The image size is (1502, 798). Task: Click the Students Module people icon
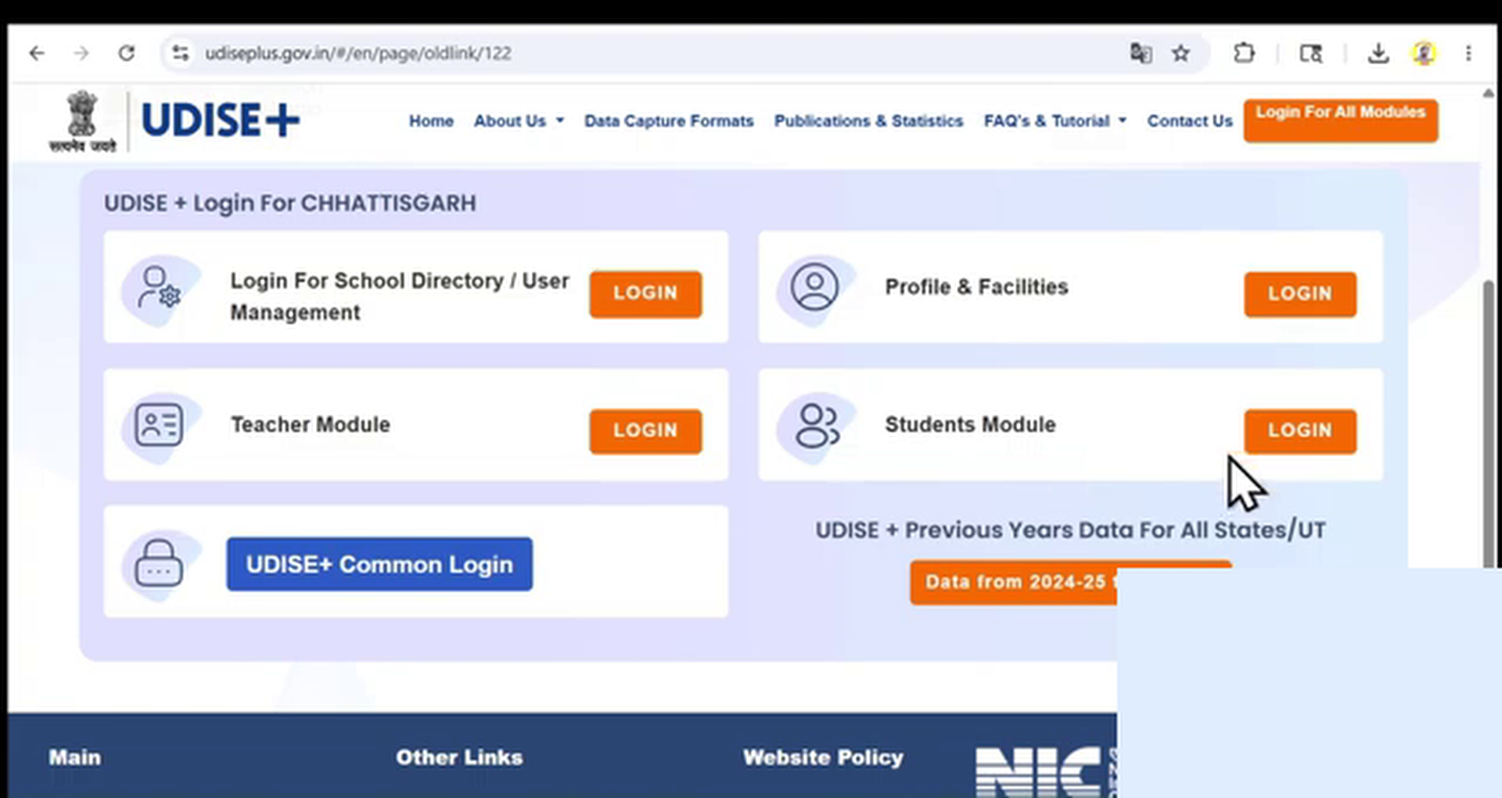(817, 426)
